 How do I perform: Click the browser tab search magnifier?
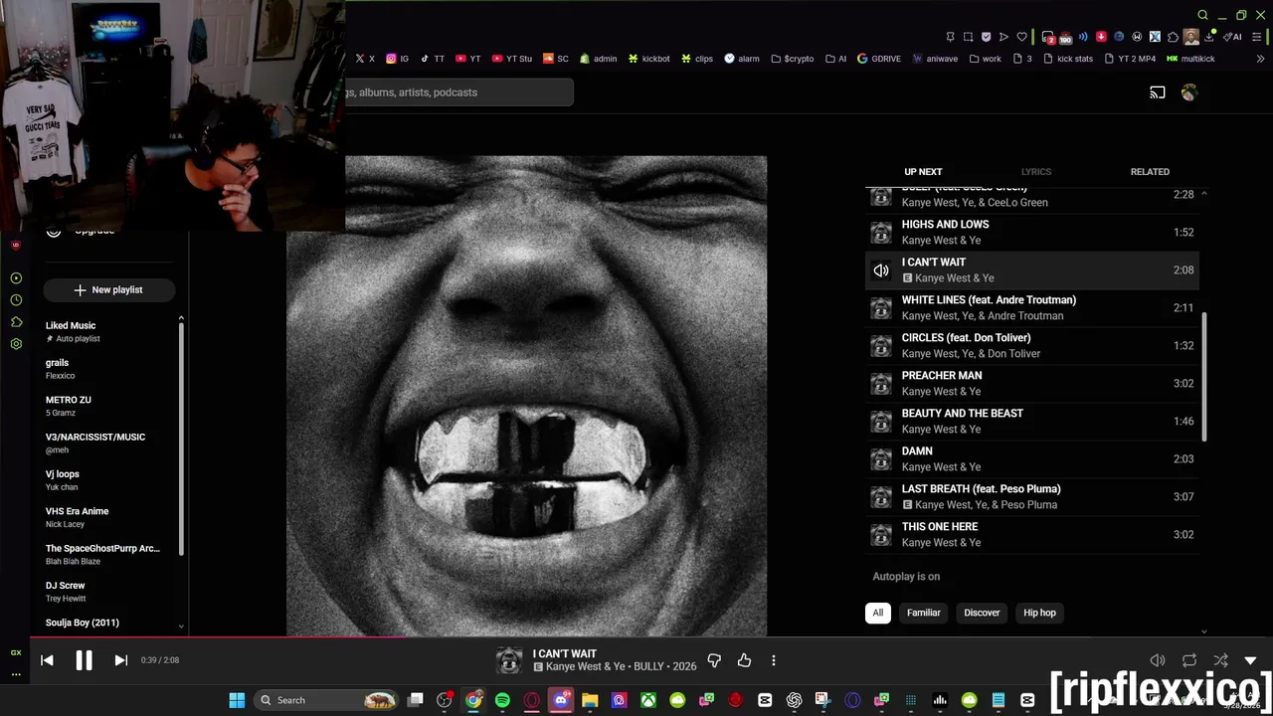[x=1202, y=15]
